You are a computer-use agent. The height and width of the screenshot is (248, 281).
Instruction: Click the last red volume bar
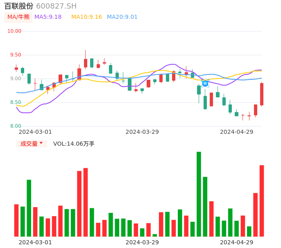tap(262, 201)
